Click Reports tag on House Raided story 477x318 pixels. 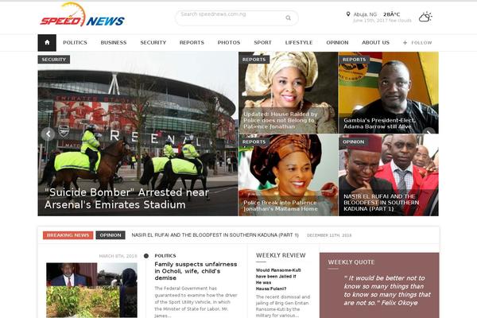pyautogui.click(x=254, y=60)
